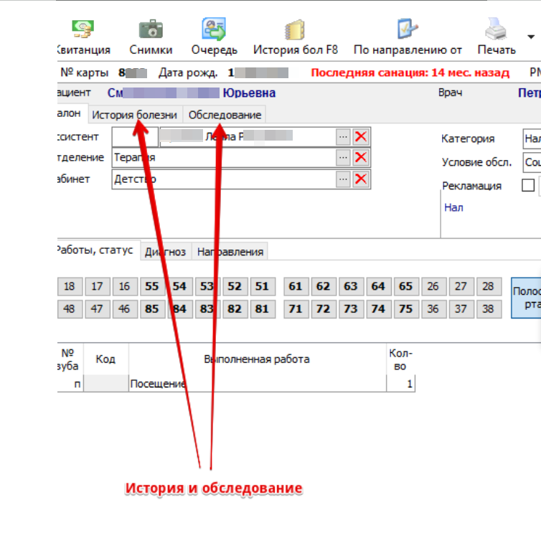Image resolution: width=541 pixels, height=538 pixels.
Task: Click the Отделение Терапия field
Action: click(224, 158)
